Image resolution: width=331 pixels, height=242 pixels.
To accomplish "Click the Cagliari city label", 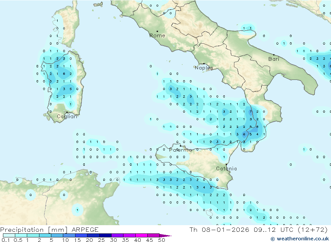I will (67, 117).
